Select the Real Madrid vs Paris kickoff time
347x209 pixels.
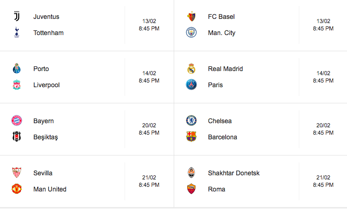tap(323, 81)
